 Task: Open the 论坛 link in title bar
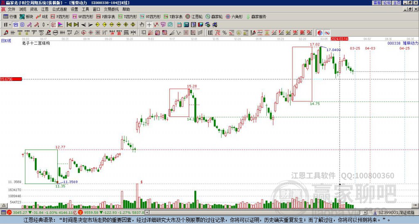[387, 3]
